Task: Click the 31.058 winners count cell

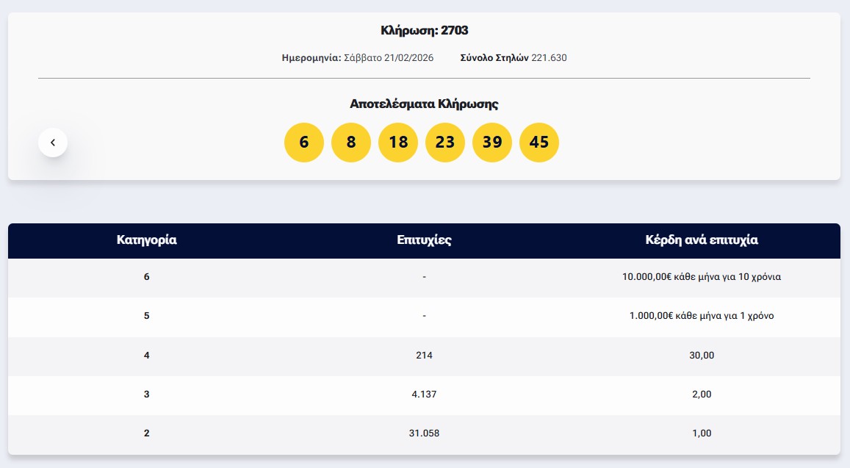Action: coord(424,433)
